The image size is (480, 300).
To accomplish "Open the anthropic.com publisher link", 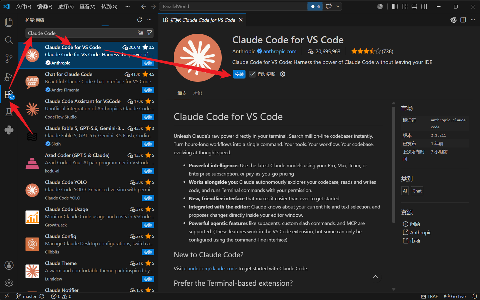I will (x=280, y=51).
